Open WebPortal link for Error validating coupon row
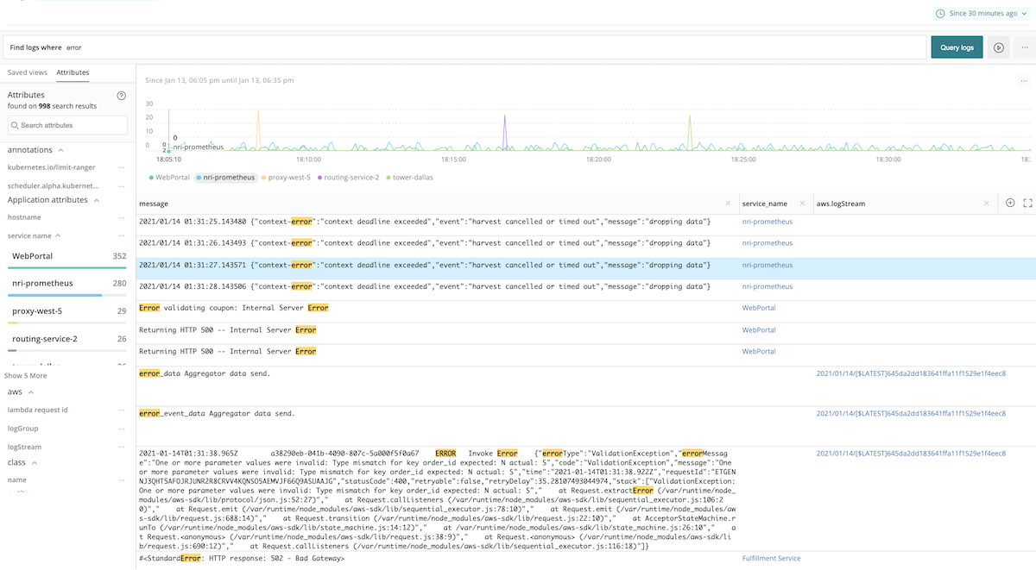Viewport: 1036px width, 570px height. (759, 308)
